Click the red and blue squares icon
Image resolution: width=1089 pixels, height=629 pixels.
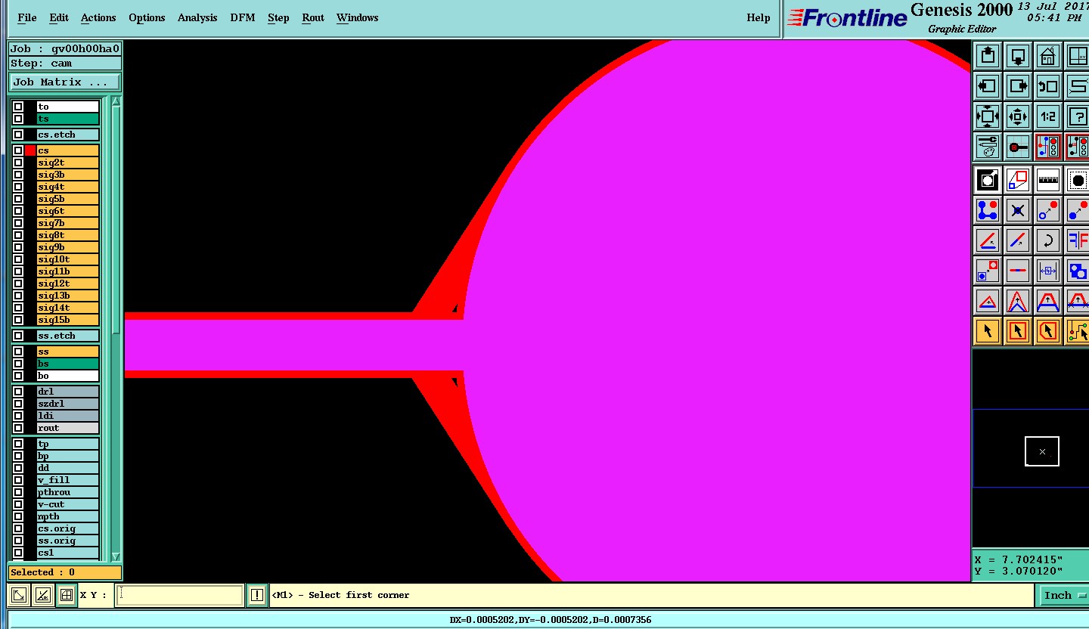click(x=1018, y=180)
